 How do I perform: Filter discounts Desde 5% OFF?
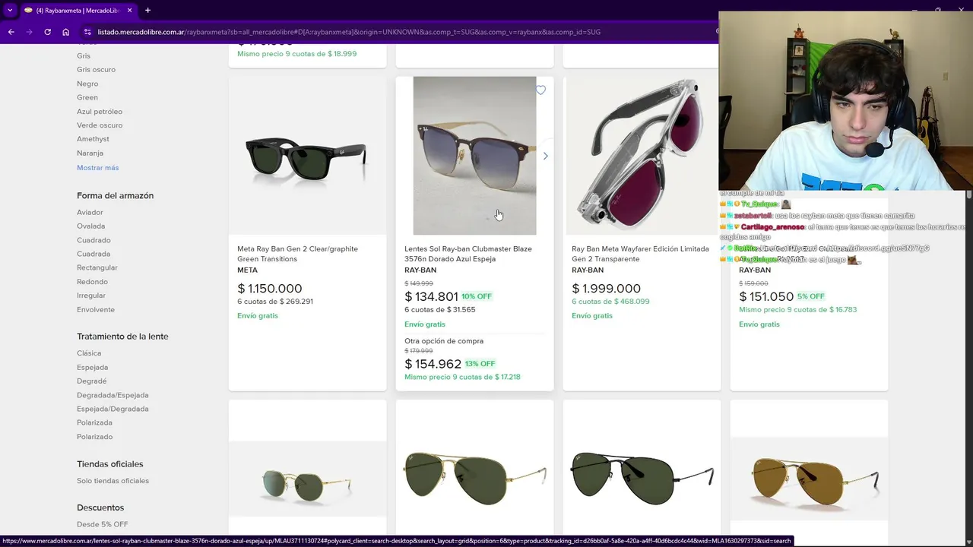click(x=102, y=525)
